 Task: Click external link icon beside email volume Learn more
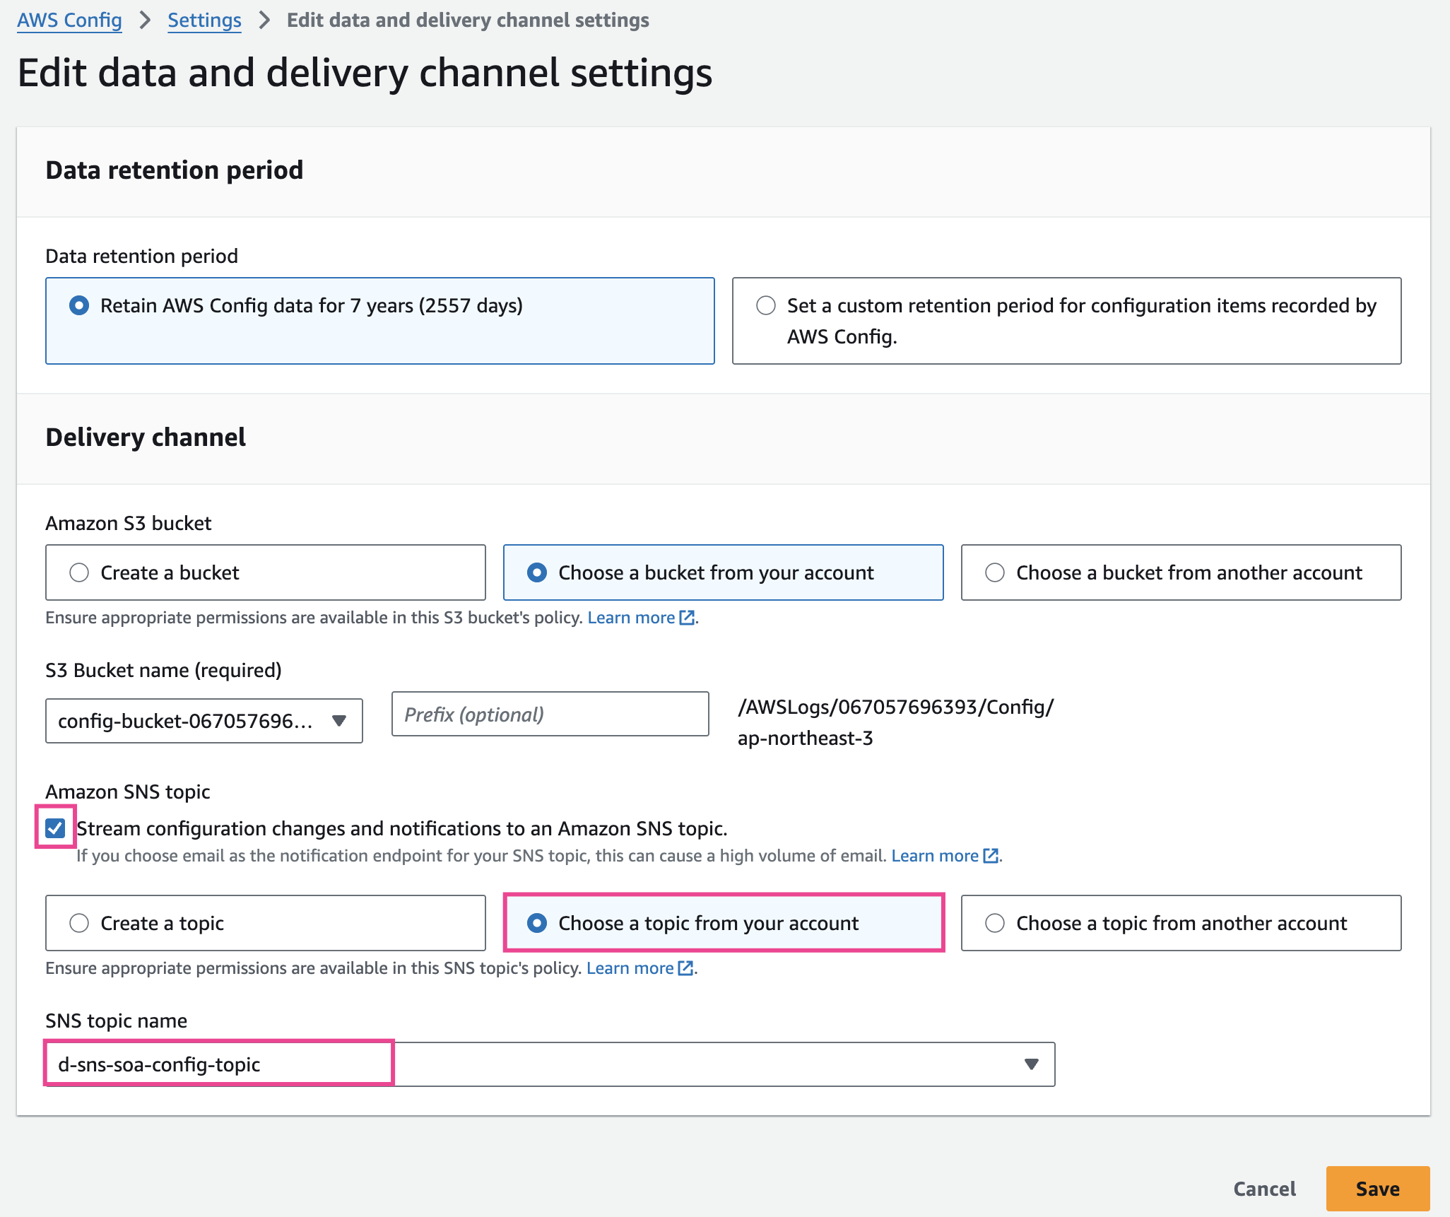(x=991, y=856)
